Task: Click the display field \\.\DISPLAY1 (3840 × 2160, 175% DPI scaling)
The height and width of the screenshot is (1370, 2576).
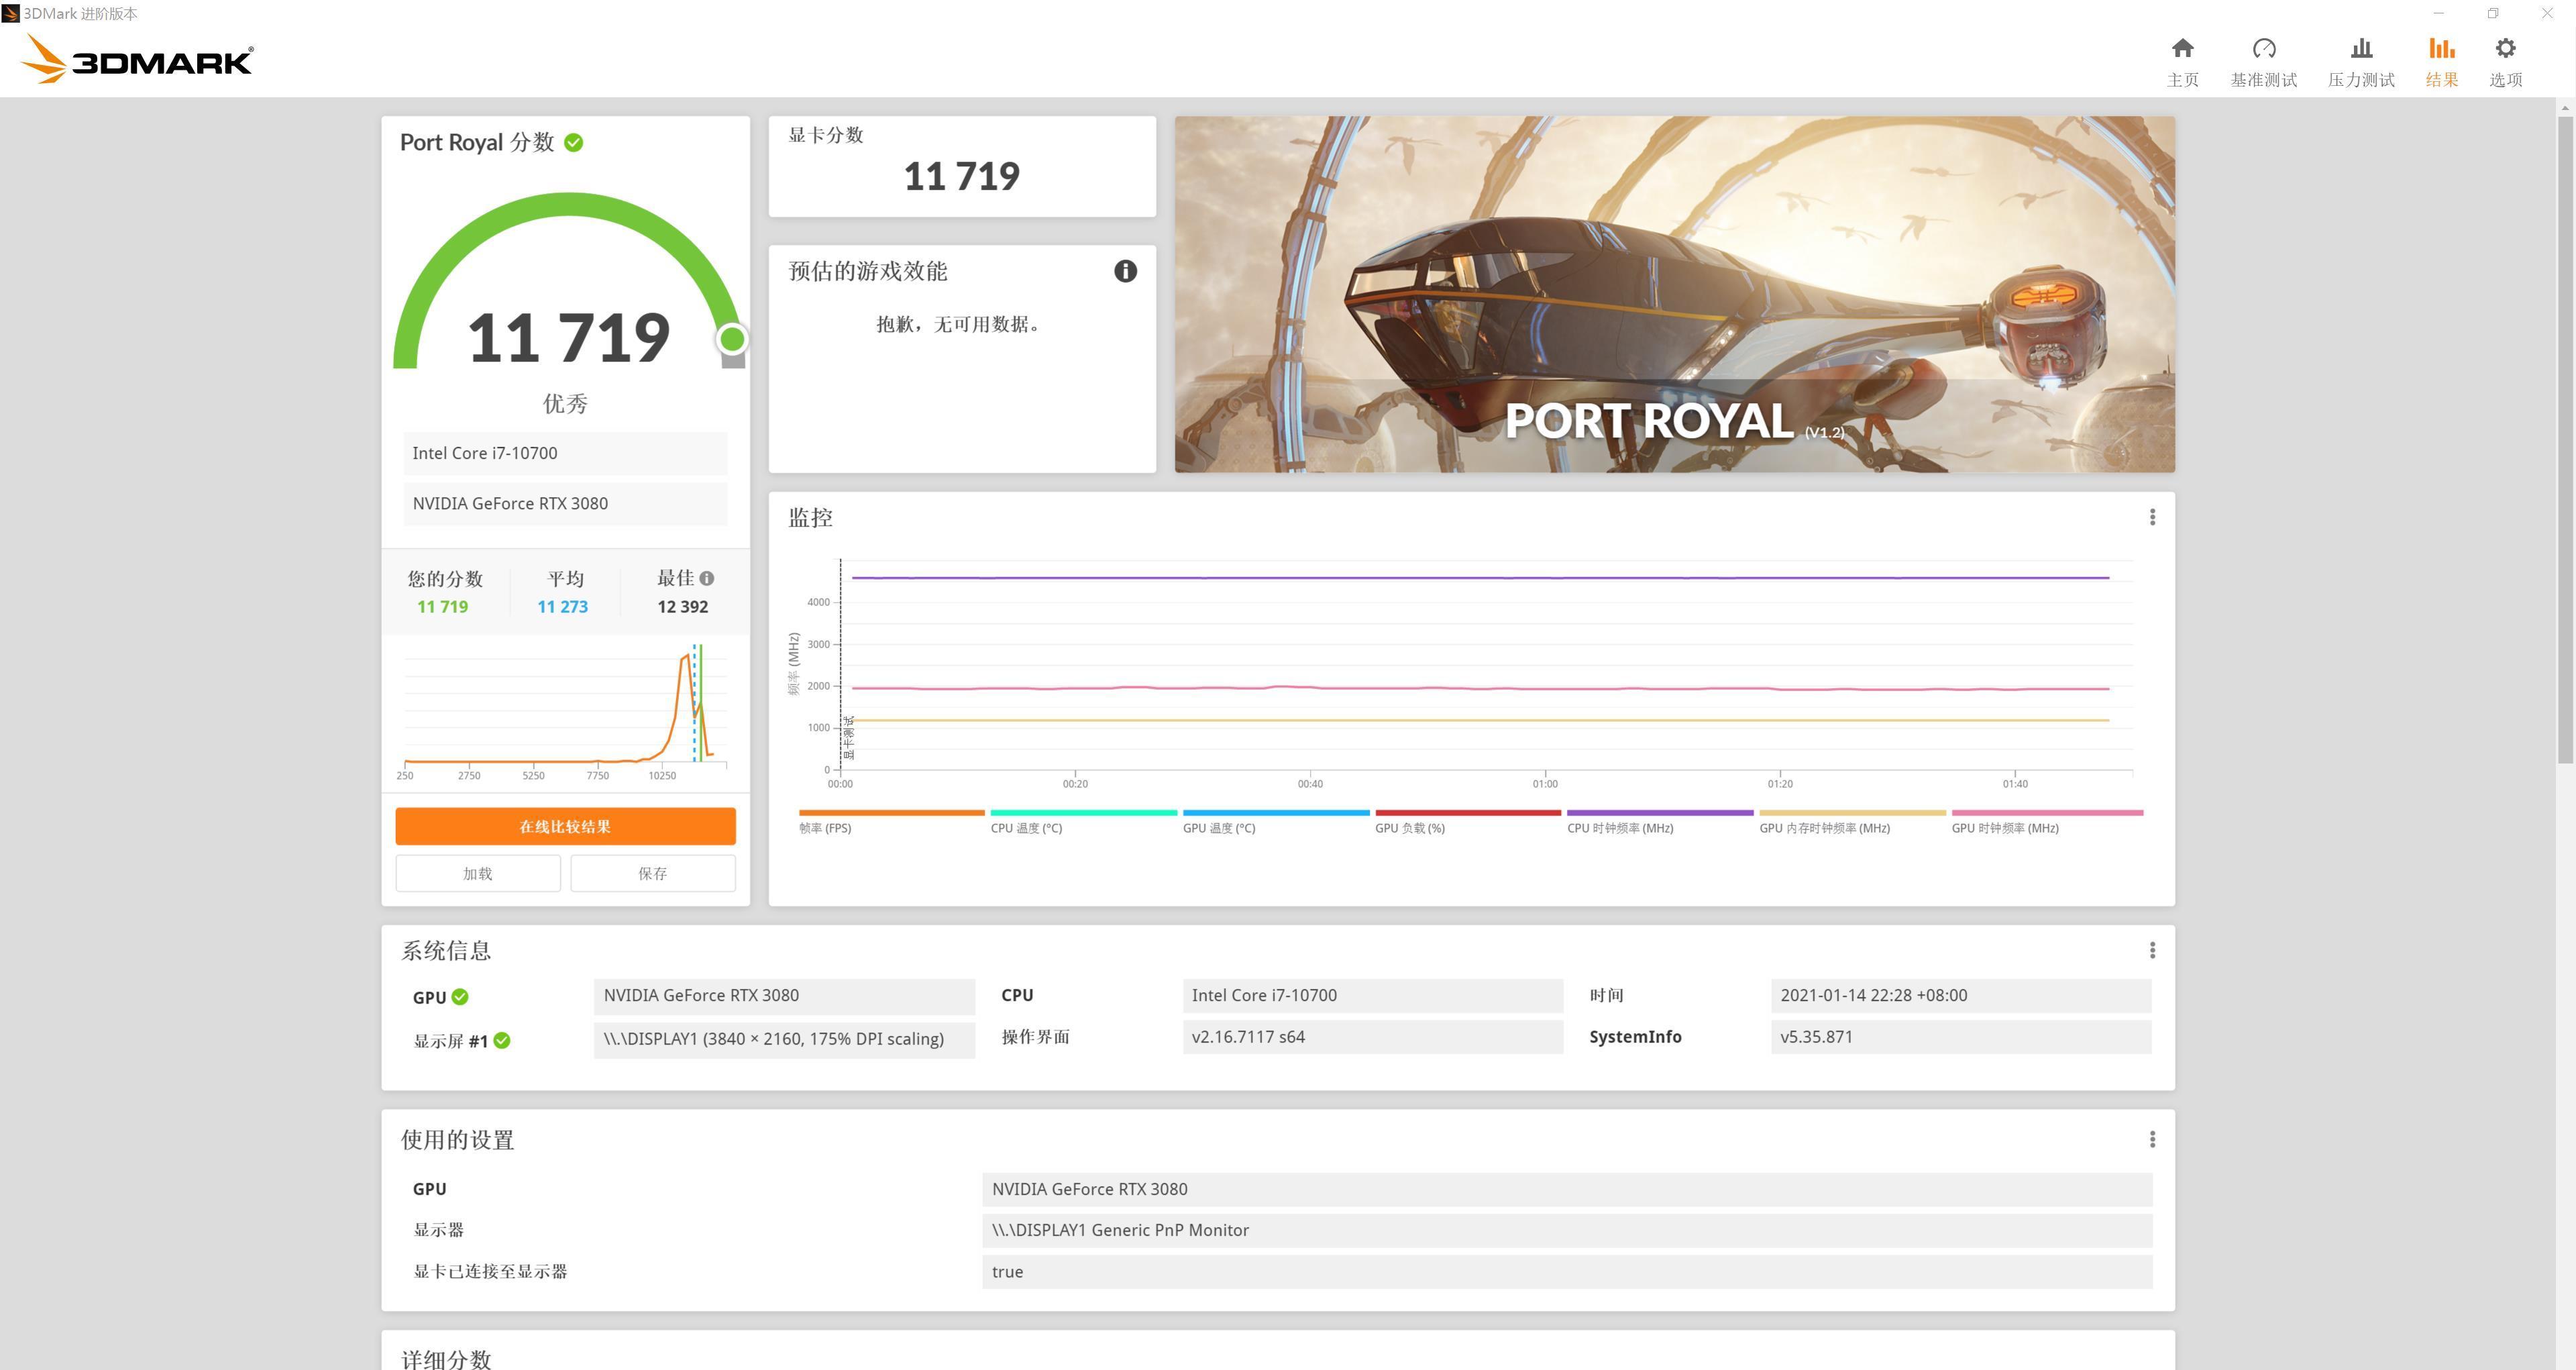Action: [x=784, y=1039]
